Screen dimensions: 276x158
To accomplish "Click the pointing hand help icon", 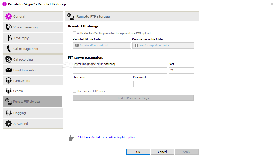I will (x=71, y=138).
